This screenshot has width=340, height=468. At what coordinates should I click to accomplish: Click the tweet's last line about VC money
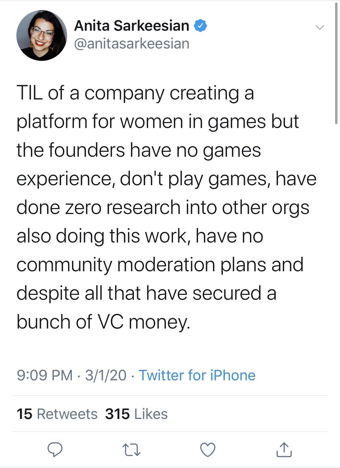tap(103, 321)
